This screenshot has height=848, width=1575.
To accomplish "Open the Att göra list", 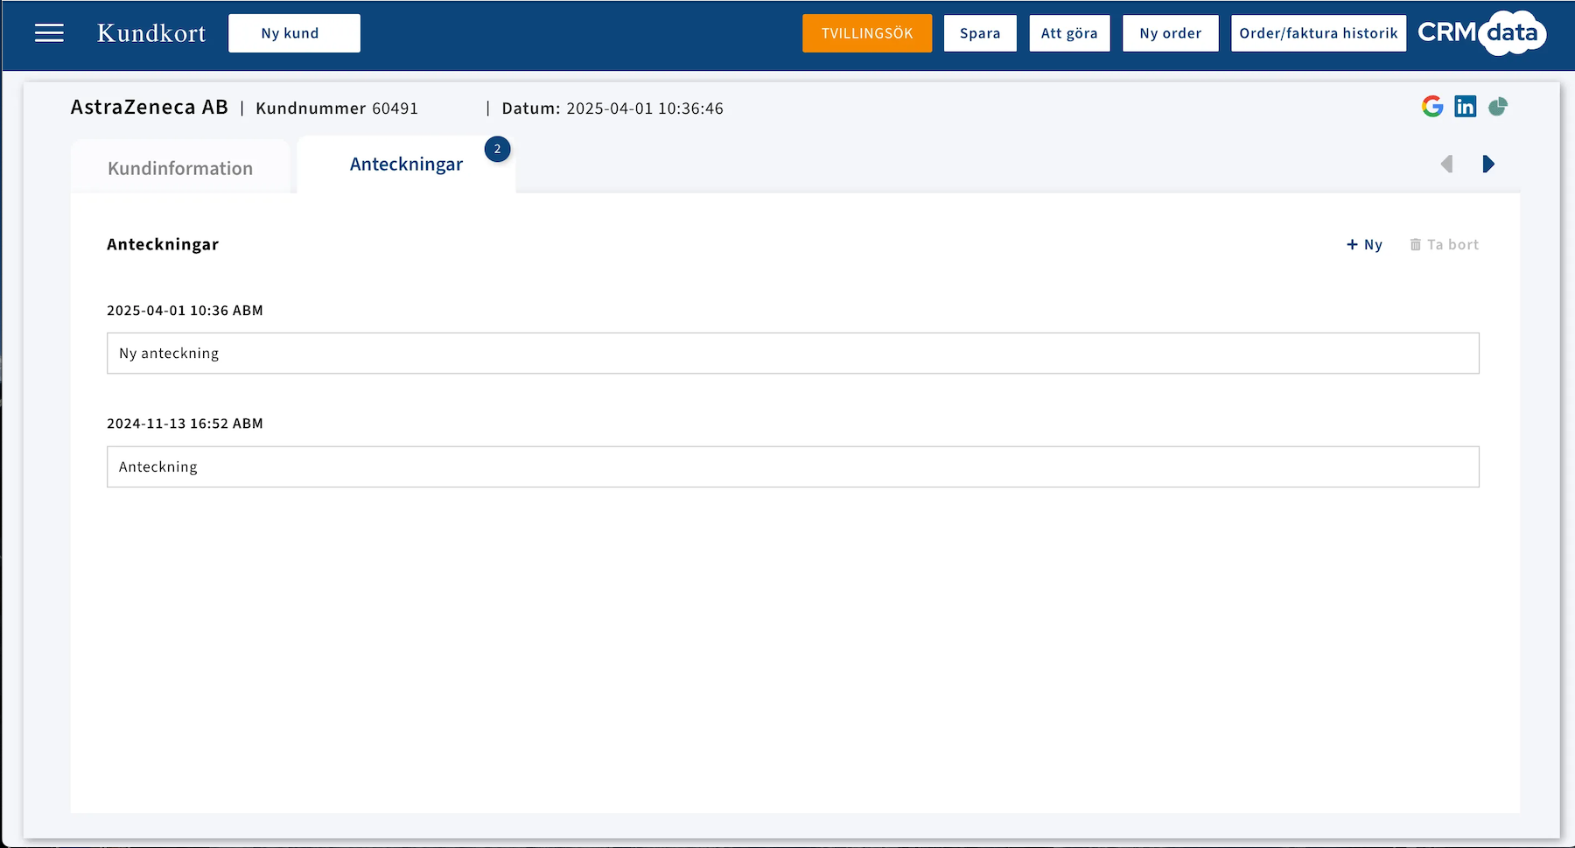I will 1069,33.
